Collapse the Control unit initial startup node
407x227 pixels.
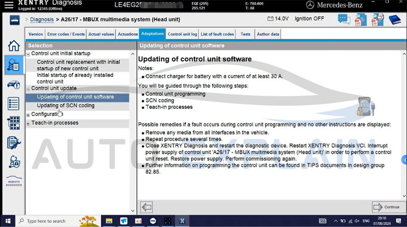pos(28,54)
